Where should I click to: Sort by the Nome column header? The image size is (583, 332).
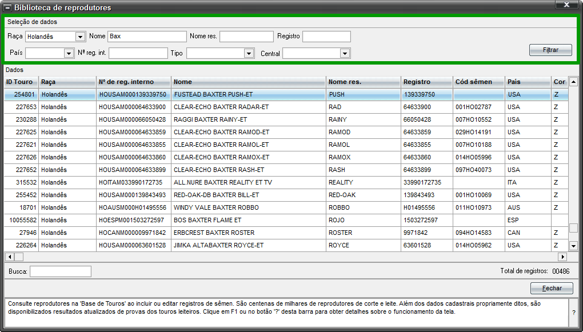click(249, 82)
